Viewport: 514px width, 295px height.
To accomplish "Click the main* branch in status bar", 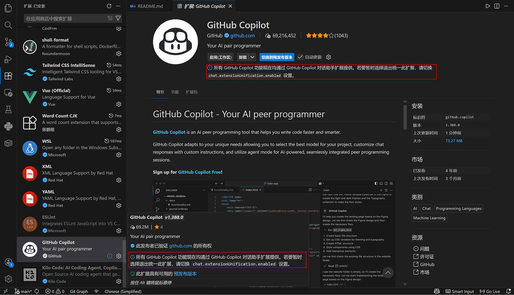I will pyautogui.click(x=23, y=291).
